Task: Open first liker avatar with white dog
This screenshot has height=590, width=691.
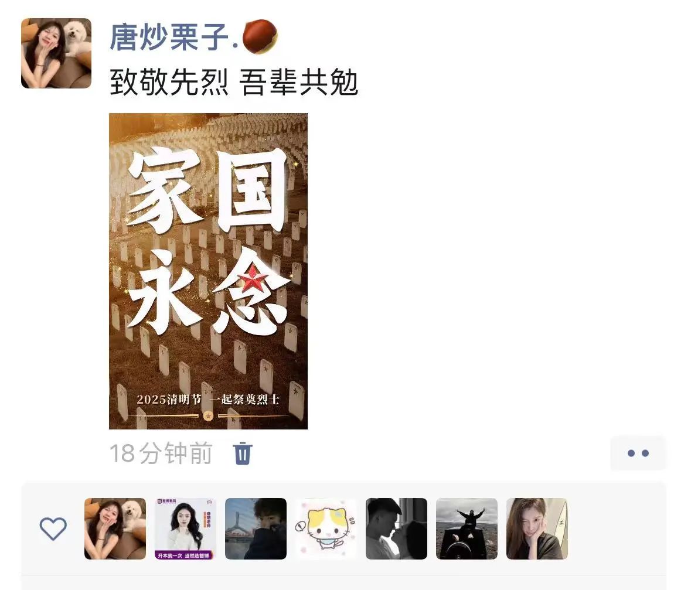Action: pyautogui.click(x=115, y=528)
